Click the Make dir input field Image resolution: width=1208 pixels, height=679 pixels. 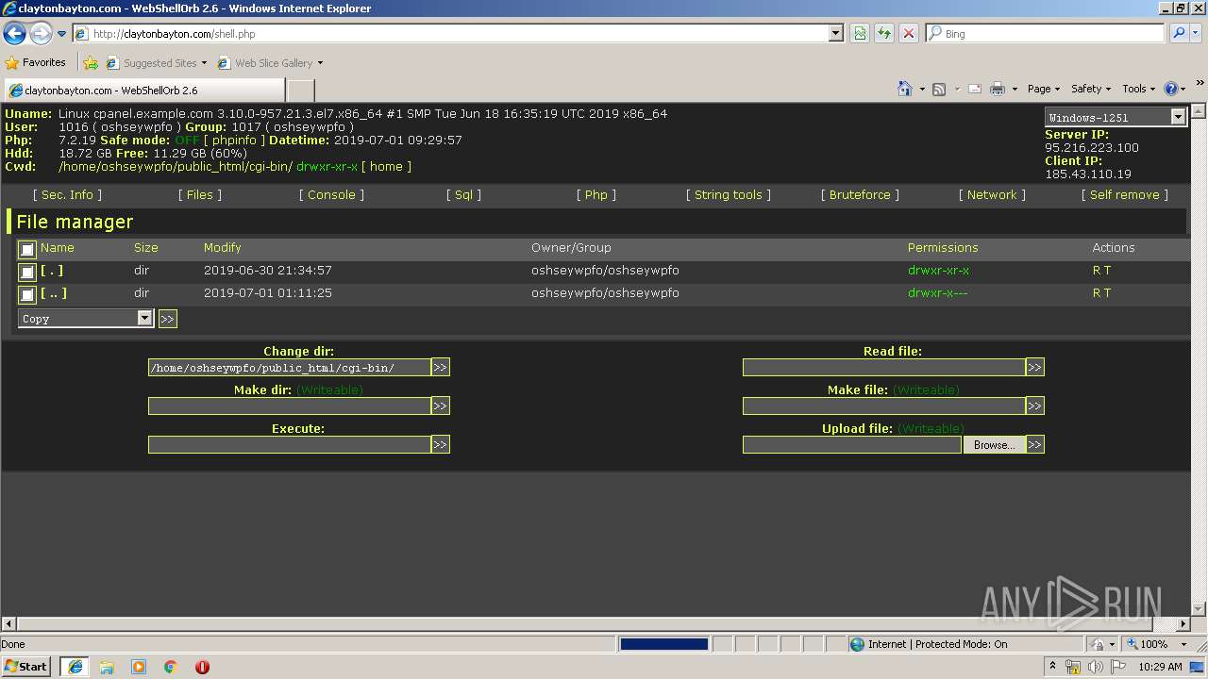point(290,406)
